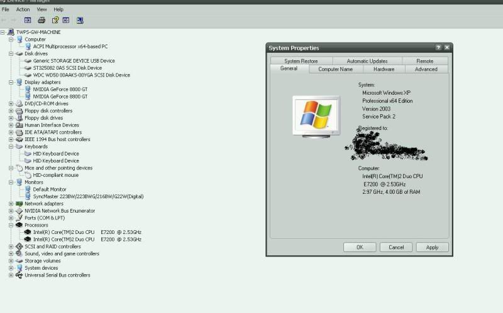The height and width of the screenshot is (313, 503).
Task: Switch to the Computer Name tab
Action: pos(336,69)
